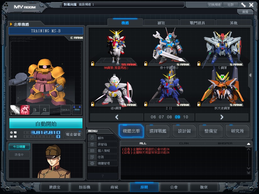Click chat scrollbar up arrow
Image resolution: width=259 pixels, height=194 pixels.
click(249, 149)
